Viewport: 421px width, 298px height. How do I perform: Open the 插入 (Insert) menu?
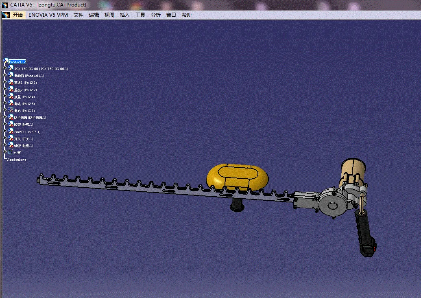(x=125, y=15)
